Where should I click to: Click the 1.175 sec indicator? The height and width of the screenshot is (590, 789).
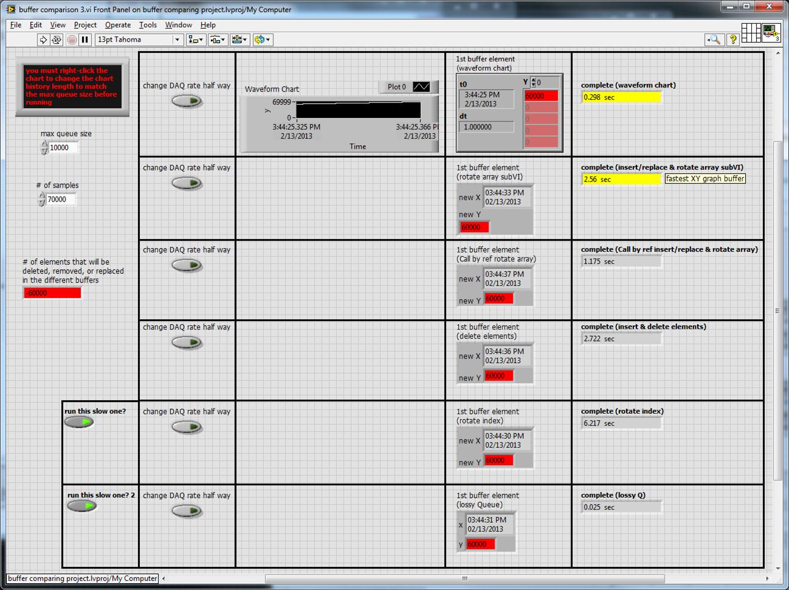[x=621, y=262]
